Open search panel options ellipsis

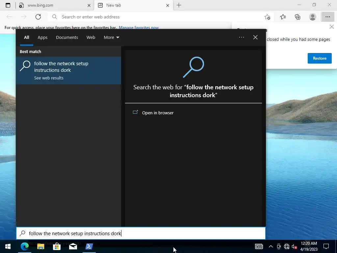point(241,38)
